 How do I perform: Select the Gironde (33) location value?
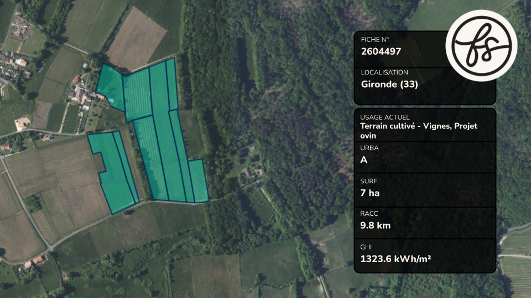click(x=389, y=84)
